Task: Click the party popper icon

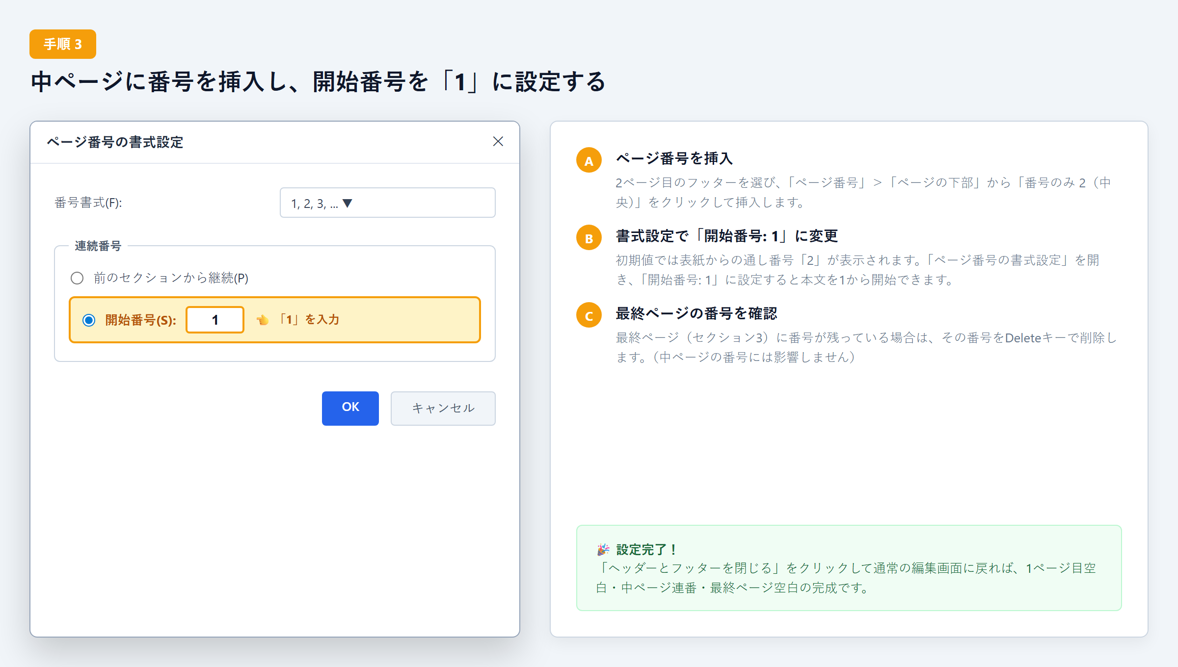Action: pos(603,549)
